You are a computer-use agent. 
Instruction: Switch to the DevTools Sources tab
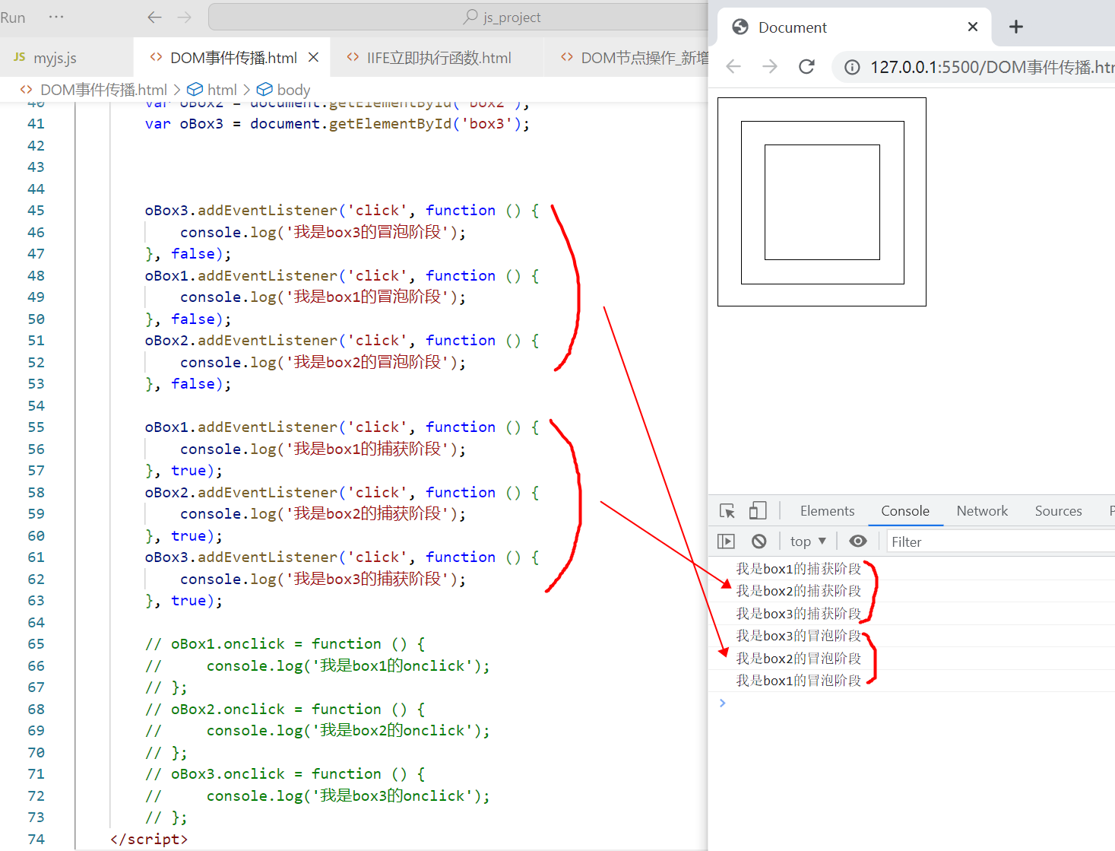(1058, 511)
